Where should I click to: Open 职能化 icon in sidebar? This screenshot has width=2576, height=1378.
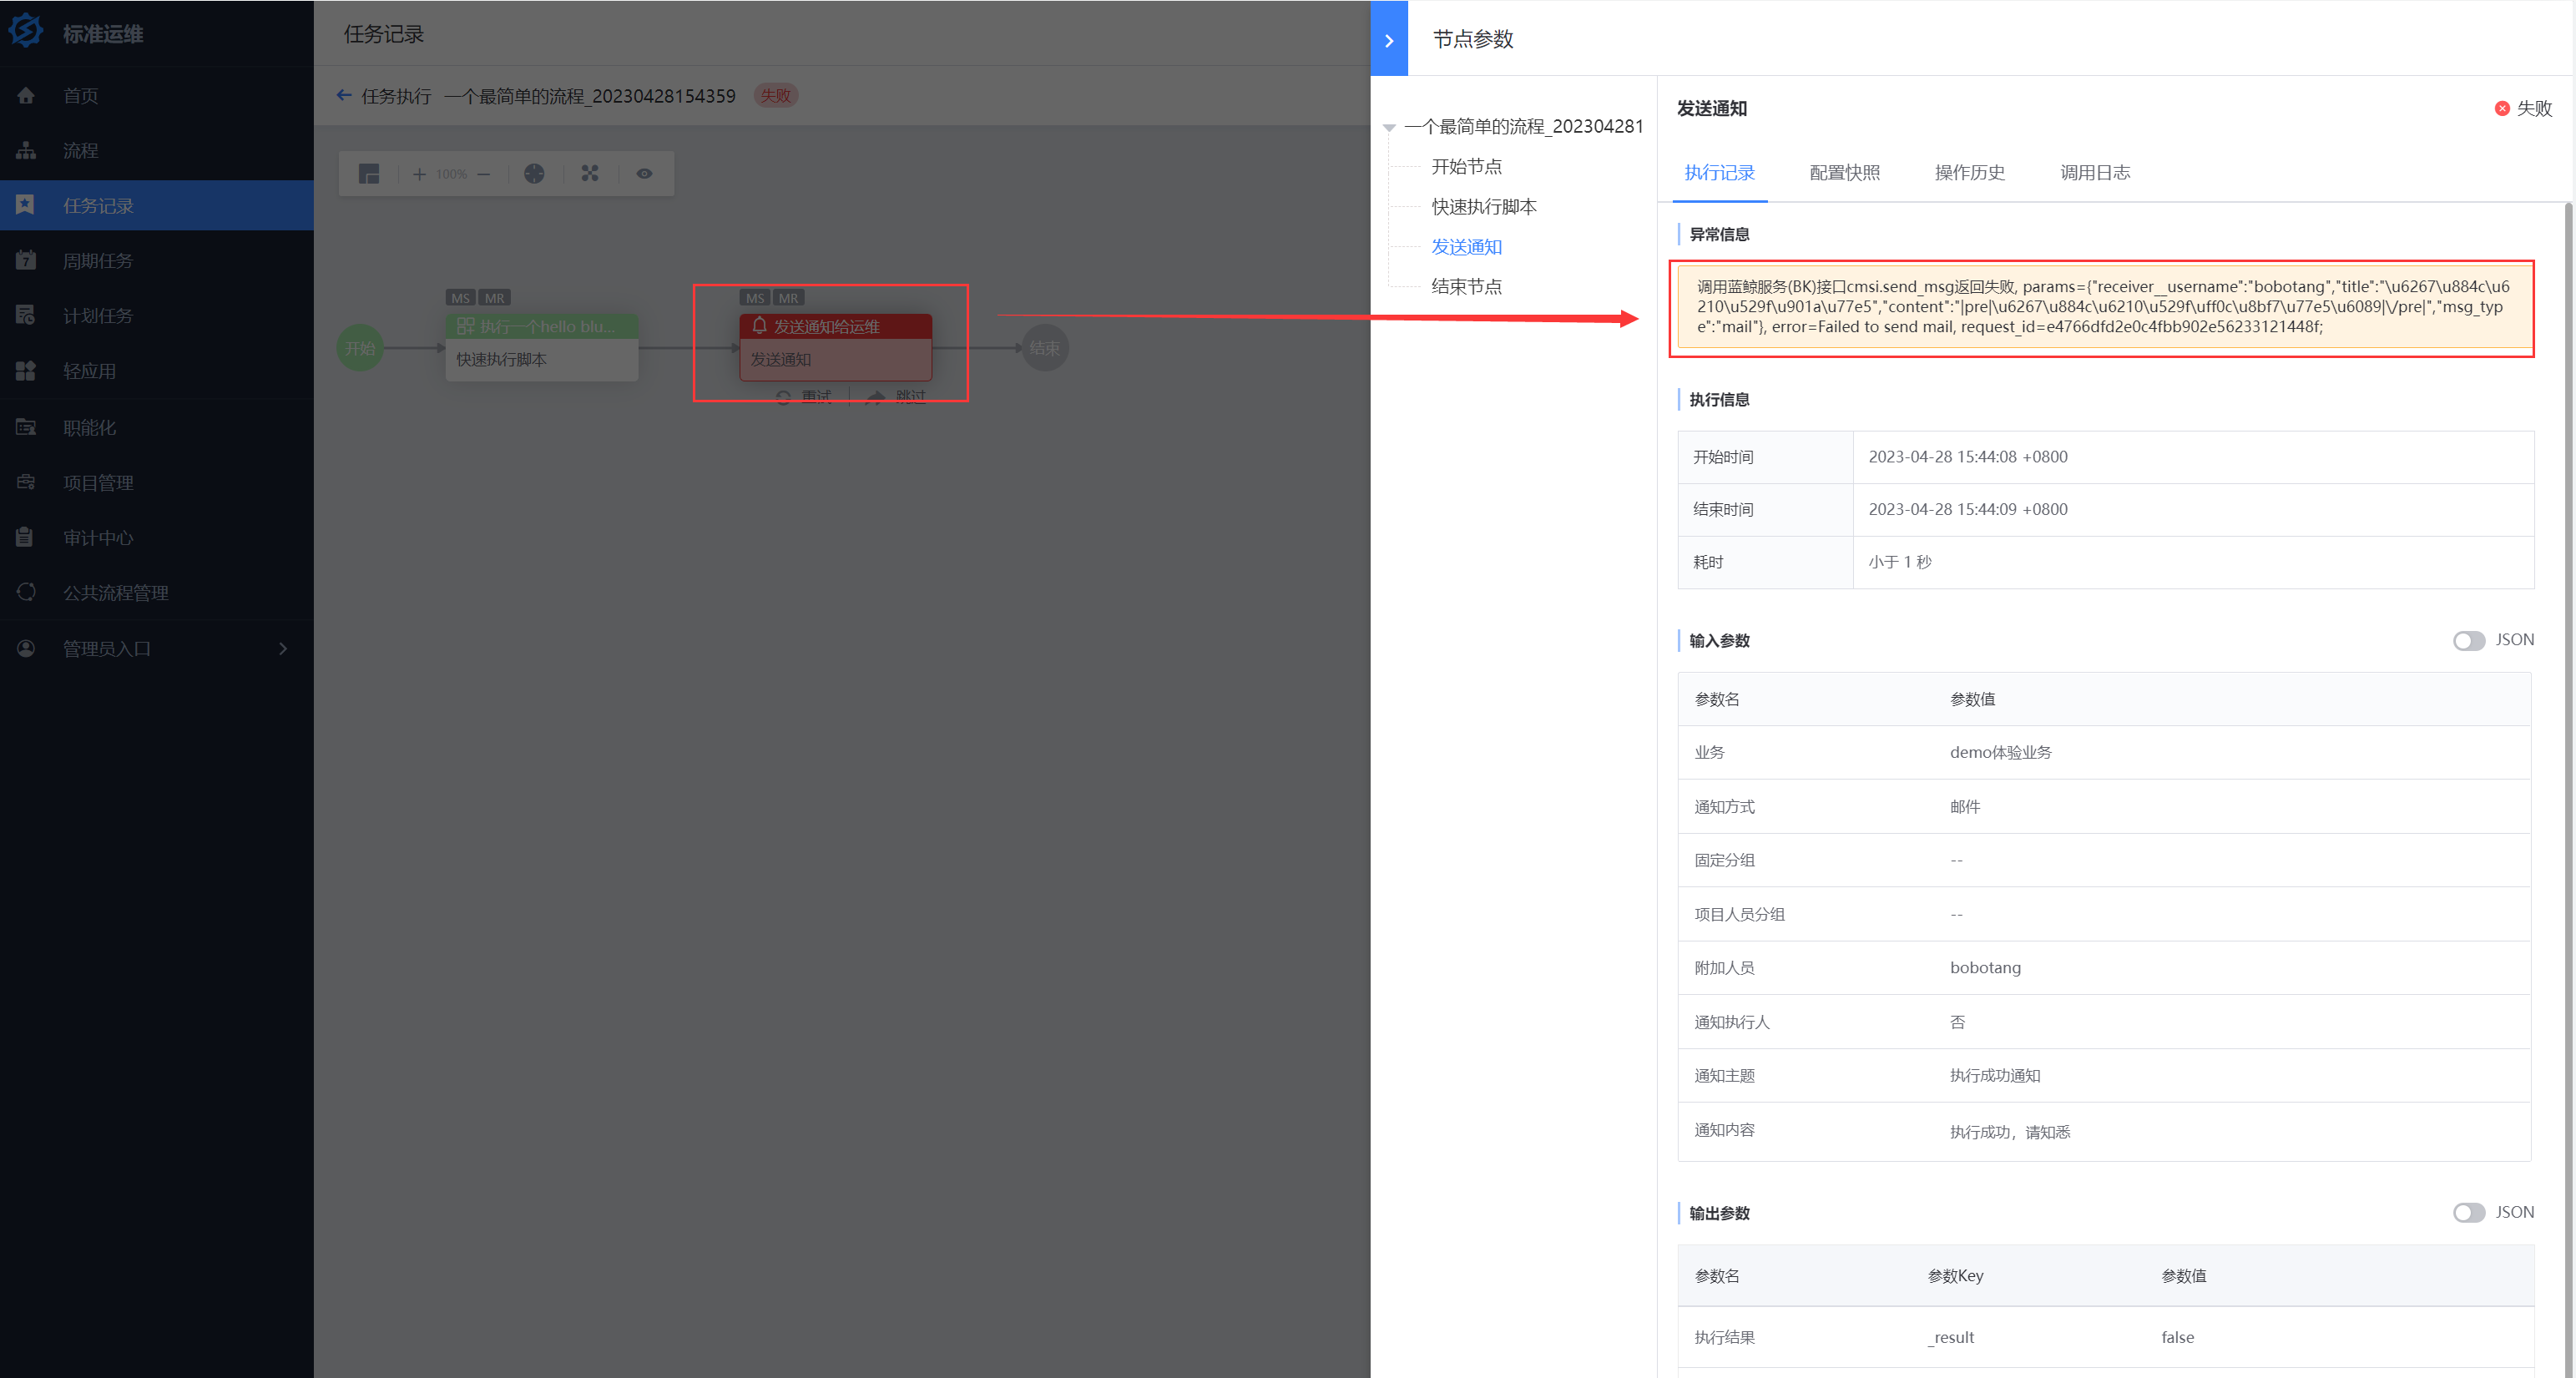tap(26, 427)
